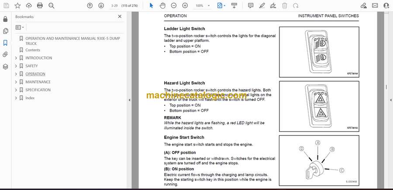The width and height of the screenshot is (393, 190).
Task: Click the Ladder Light Switch heading
Action: 184,29
